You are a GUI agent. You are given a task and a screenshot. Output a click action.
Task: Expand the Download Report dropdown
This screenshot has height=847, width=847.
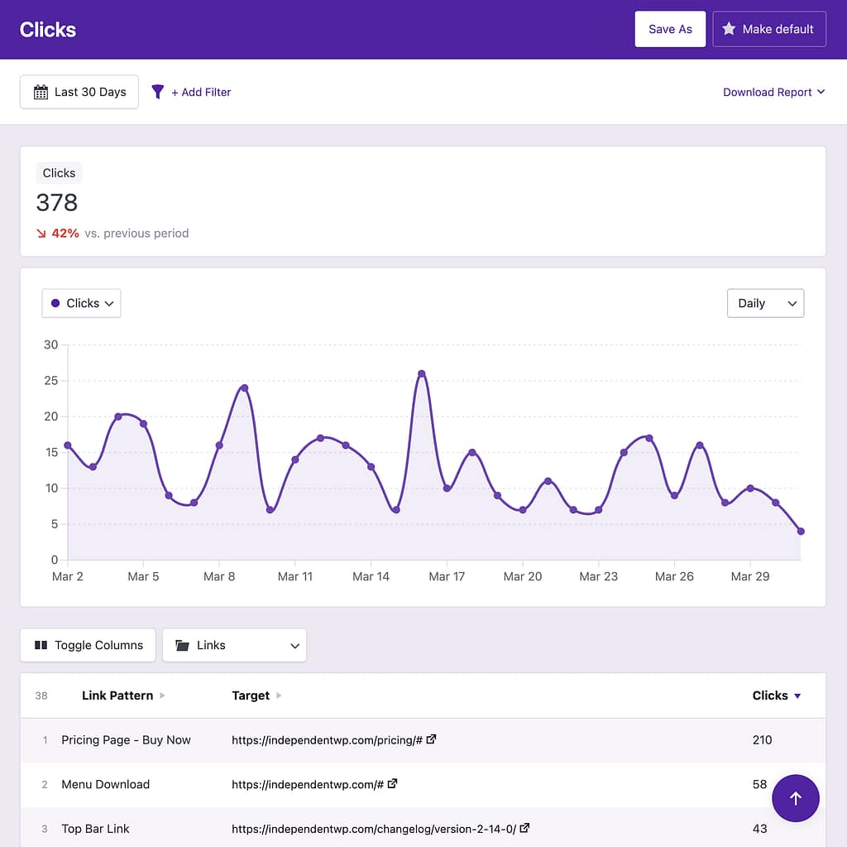coord(773,92)
